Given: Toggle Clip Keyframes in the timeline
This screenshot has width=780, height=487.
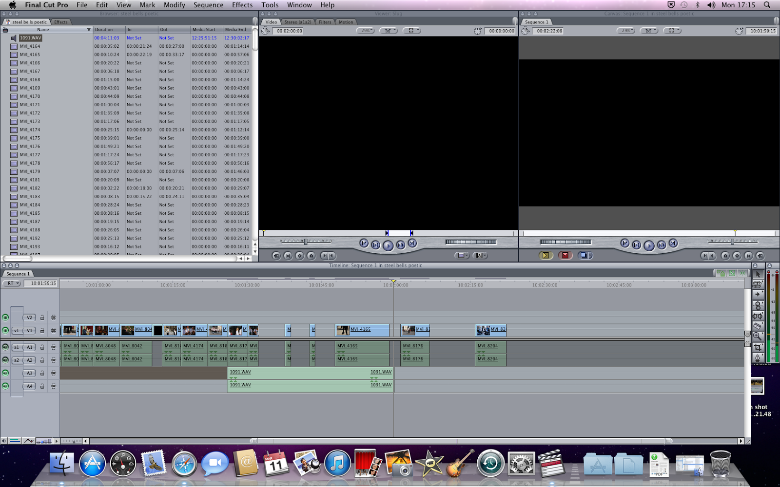Looking at the screenshot, I should (15, 441).
